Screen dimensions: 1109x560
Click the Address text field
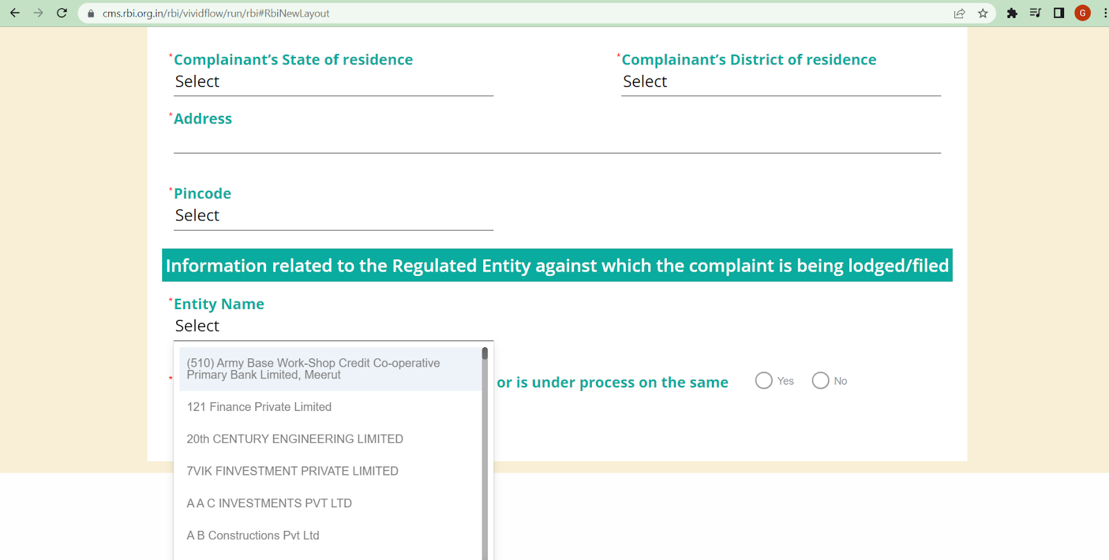pyautogui.click(x=557, y=142)
